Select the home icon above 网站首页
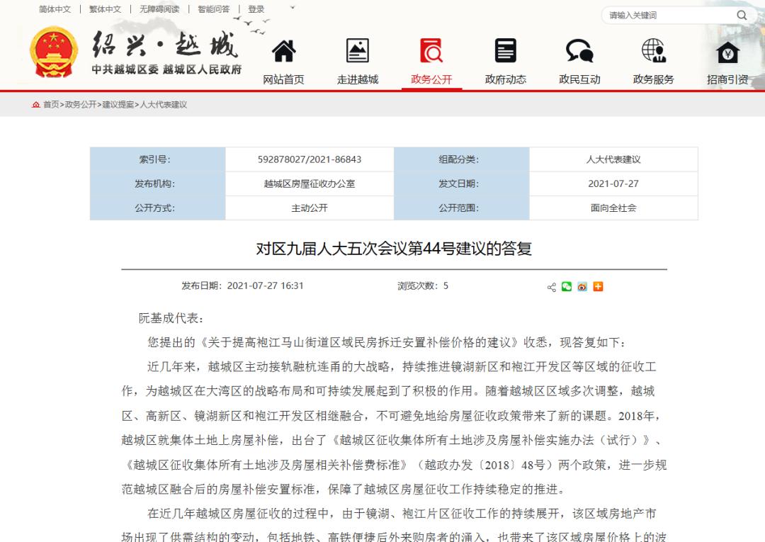Image resolution: width=765 pixels, height=542 pixels. click(x=284, y=50)
